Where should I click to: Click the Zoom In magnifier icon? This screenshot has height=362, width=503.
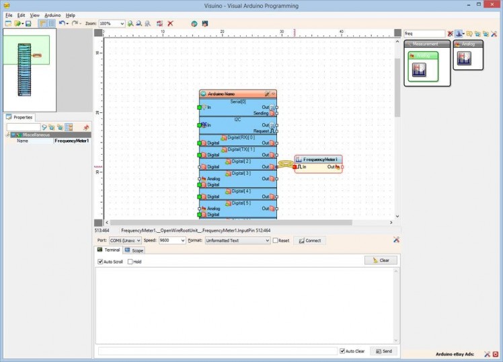click(x=130, y=24)
